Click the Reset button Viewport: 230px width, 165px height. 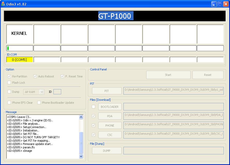coord(208,75)
